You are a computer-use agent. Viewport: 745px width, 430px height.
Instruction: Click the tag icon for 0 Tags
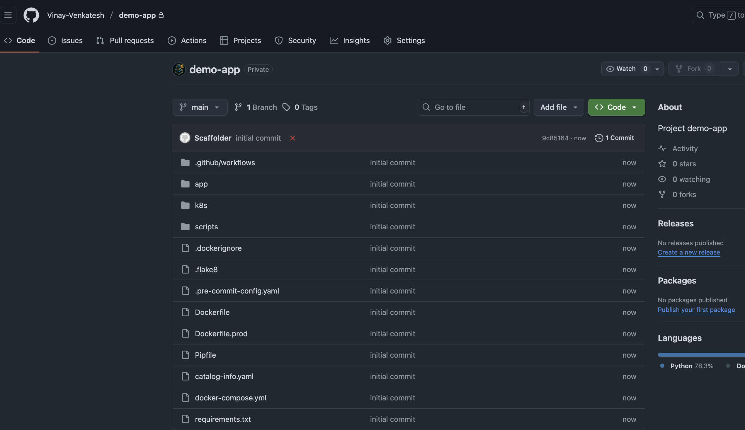tap(286, 107)
